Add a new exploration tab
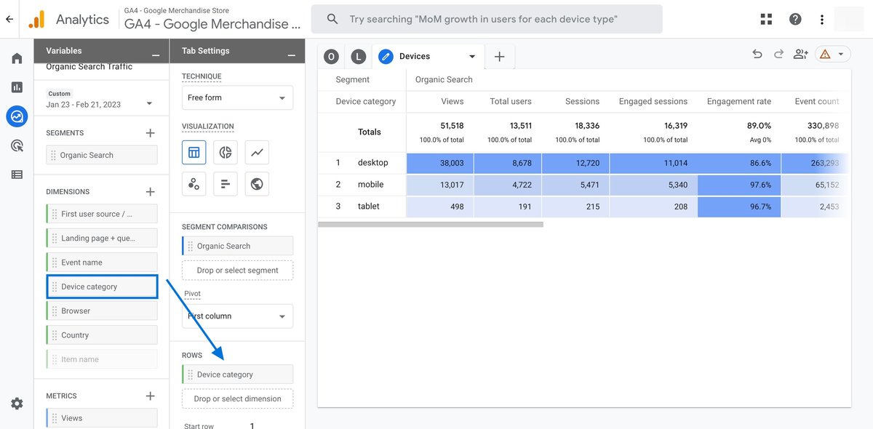This screenshot has height=429, width=873. coord(499,56)
